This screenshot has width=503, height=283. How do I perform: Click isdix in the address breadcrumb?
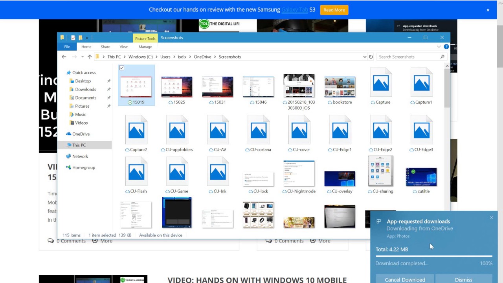click(x=182, y=57)
